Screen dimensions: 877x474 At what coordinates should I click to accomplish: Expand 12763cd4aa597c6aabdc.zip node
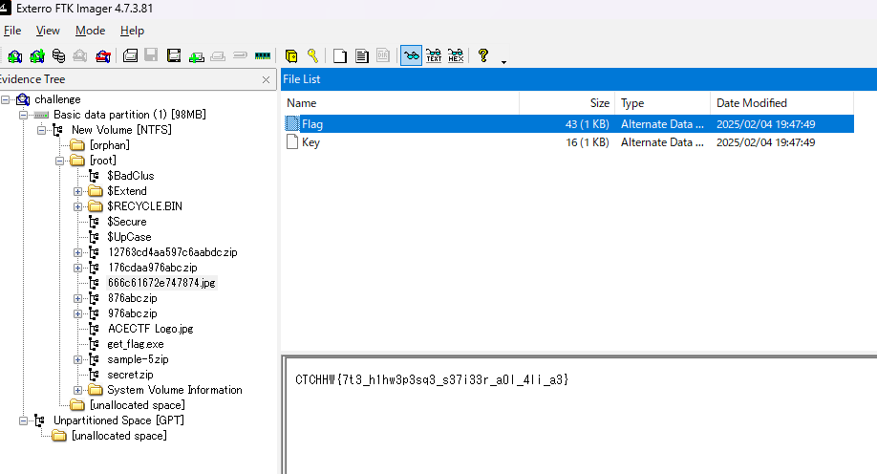tap(77, 252)
